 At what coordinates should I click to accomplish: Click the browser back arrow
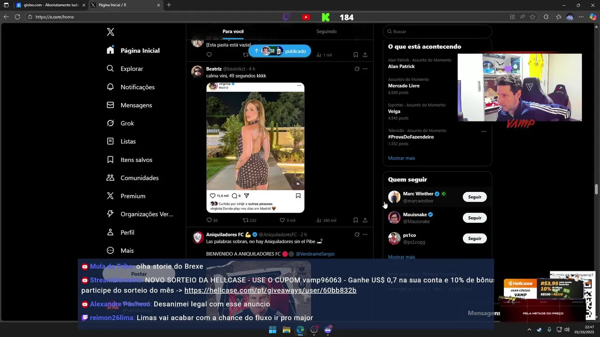pyautogui.click(x=6, y=17)
